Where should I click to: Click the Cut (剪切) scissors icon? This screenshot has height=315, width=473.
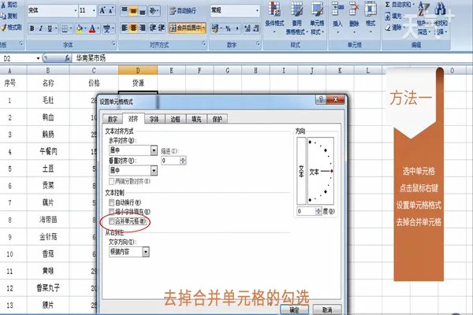coord(4,6)
